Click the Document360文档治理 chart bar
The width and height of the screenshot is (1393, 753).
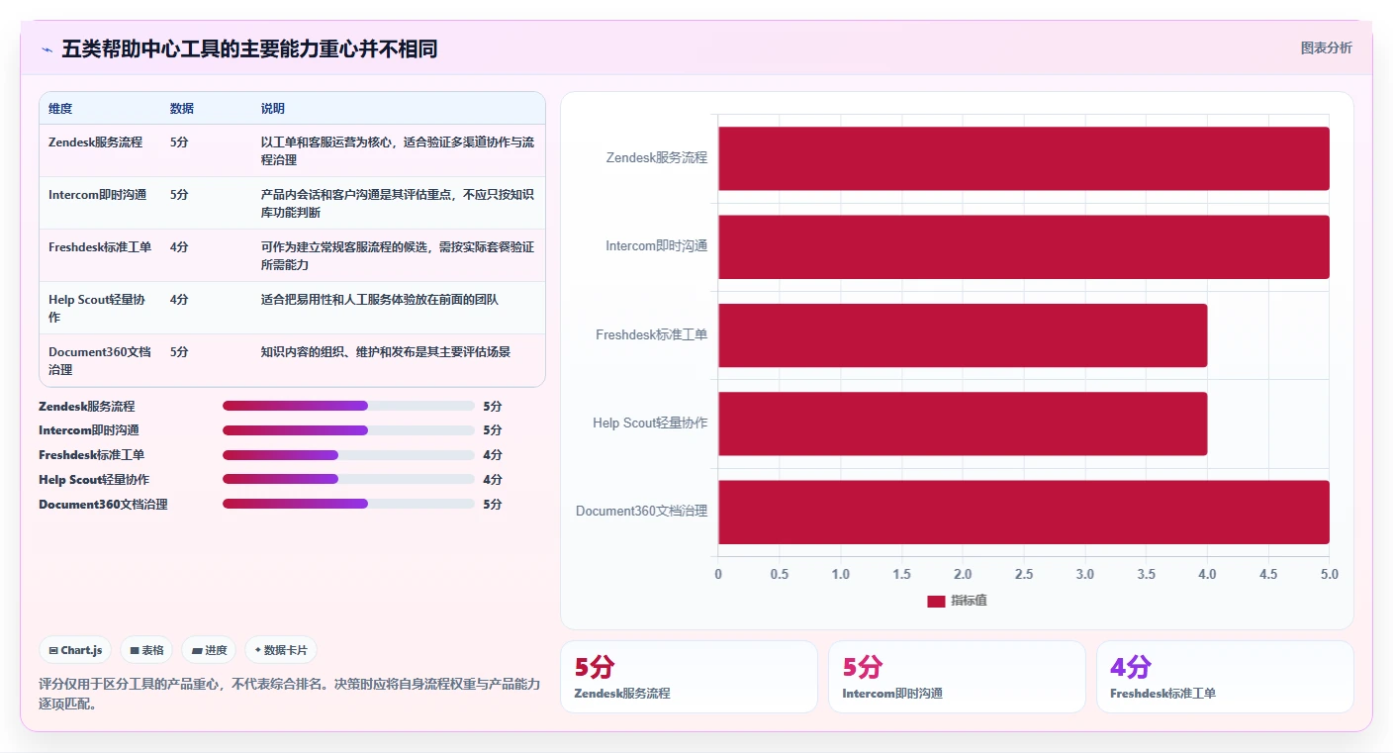[1024, 512]
